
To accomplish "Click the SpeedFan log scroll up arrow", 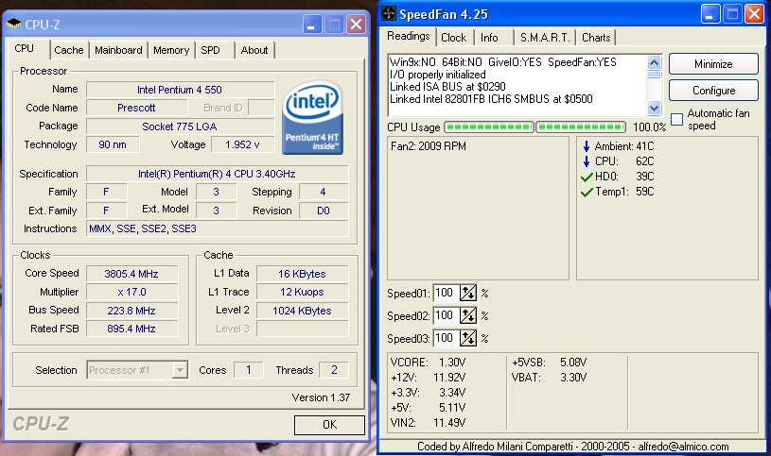I will [x=654, y=63].
